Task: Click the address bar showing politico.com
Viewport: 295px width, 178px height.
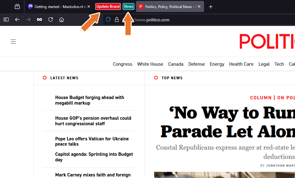Action: [x=185, y=20]
